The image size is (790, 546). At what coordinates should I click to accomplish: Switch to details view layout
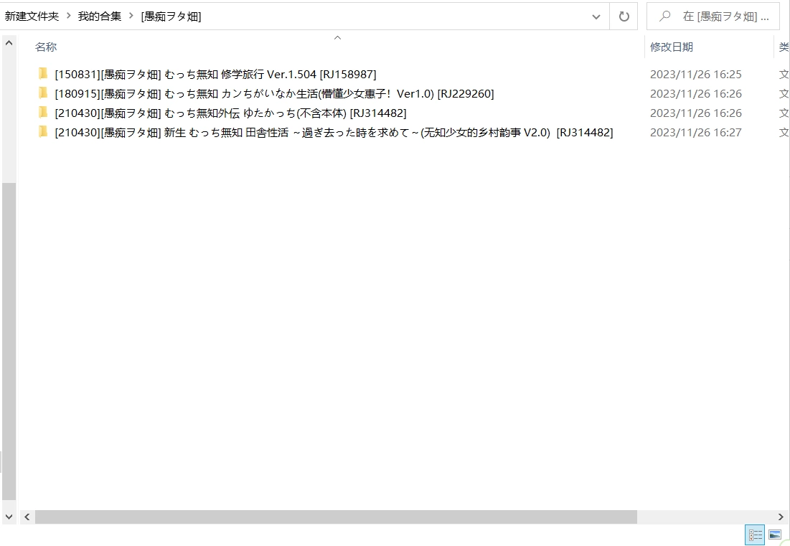(x=755, y=535)
